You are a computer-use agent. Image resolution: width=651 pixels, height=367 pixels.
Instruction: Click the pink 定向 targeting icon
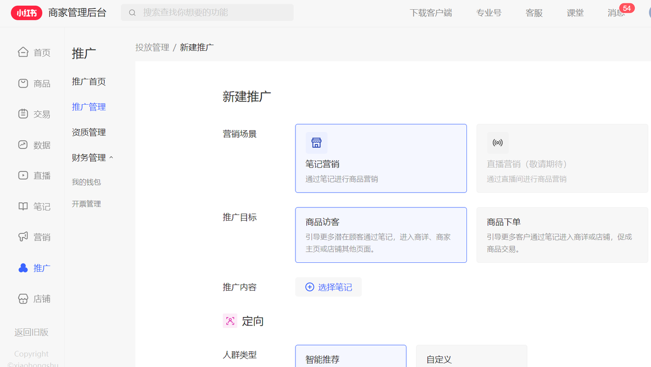pos(230,321)
